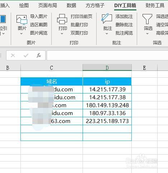Click 导入图片 button
The image size is (168, 173).
click(x=39, y=17)
